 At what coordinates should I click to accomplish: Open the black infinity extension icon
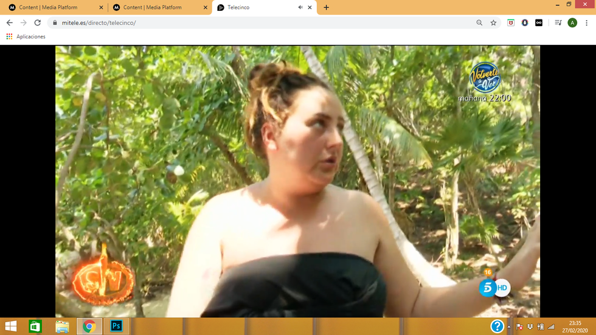click(539, 22)
